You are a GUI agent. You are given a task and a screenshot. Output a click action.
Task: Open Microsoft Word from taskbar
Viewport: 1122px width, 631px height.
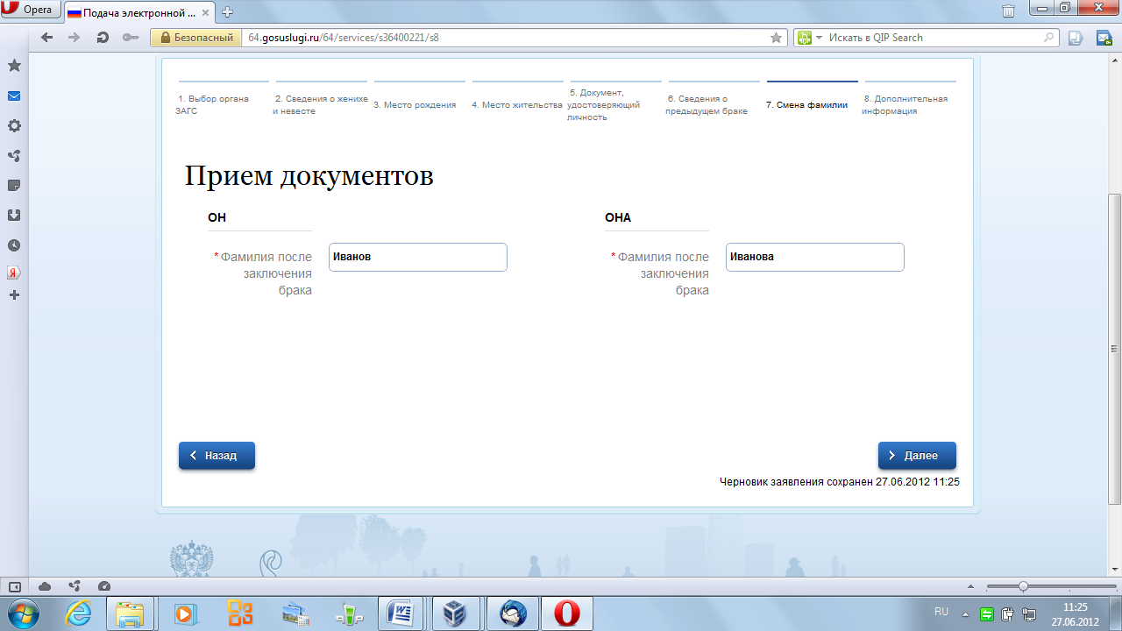[x=401, y=613]
